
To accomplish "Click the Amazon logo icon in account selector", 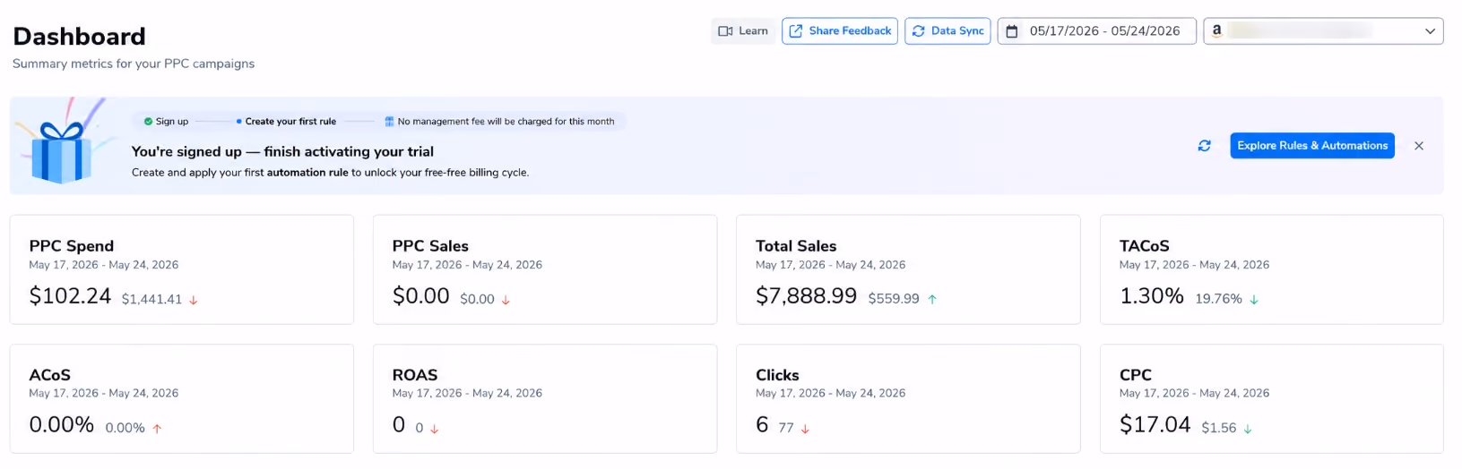I will pyautogui.click(x=1216, y=30).
